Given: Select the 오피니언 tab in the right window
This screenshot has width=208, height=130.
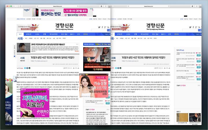Looking at the screenshot, I should [119, 34].
